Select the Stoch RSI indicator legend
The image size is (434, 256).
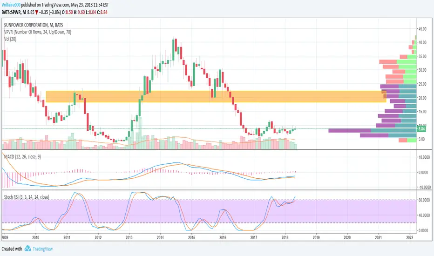pyautogui.click(x=27, y=197)
